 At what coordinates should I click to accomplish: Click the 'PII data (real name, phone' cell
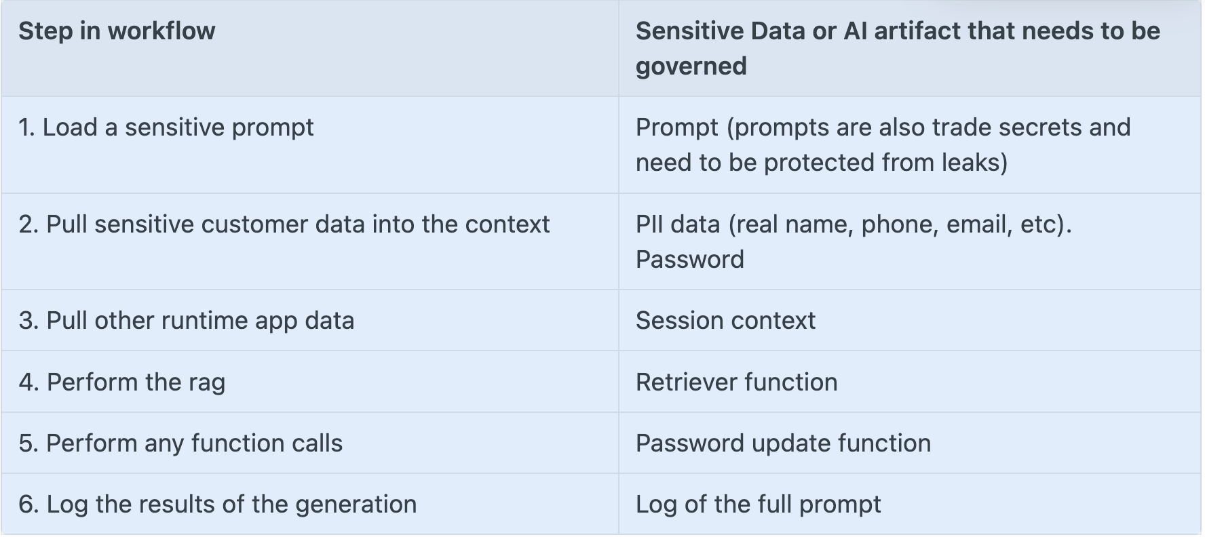(909, 241)
